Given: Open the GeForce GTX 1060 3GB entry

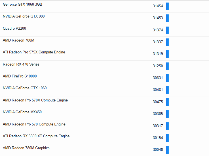Looking at the screenshot, I should point(22,5).
